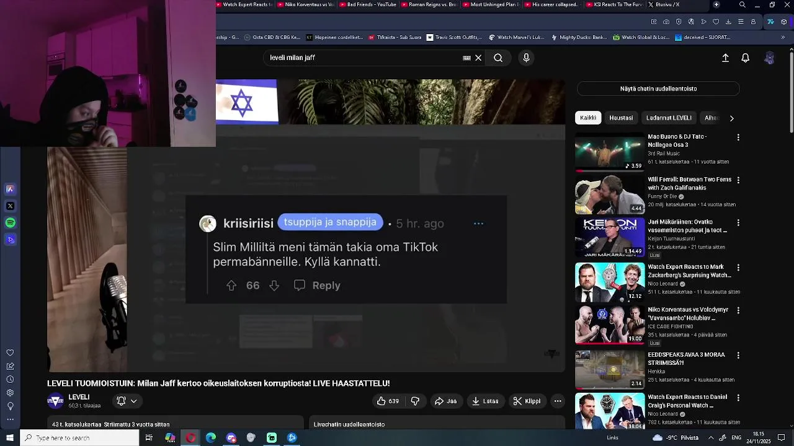Dislike the video with thumbs down
Viewport: 794px width, 446px height.
[x=415, y=401]
